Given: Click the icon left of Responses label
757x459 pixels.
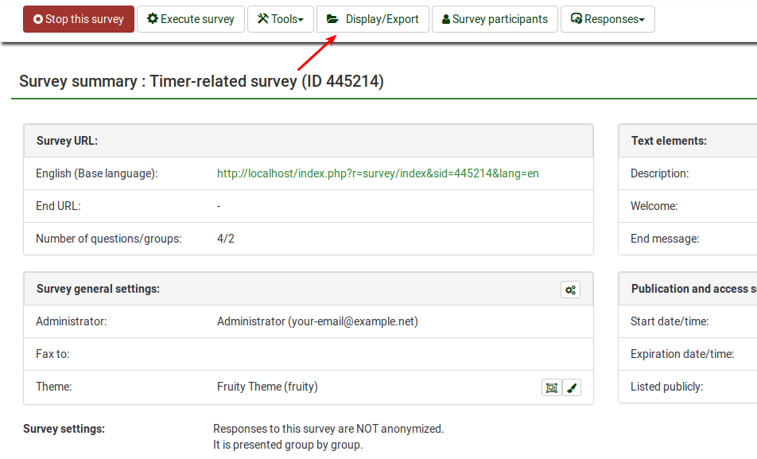Looking at the screenshot, I should (x=576, y=19).
